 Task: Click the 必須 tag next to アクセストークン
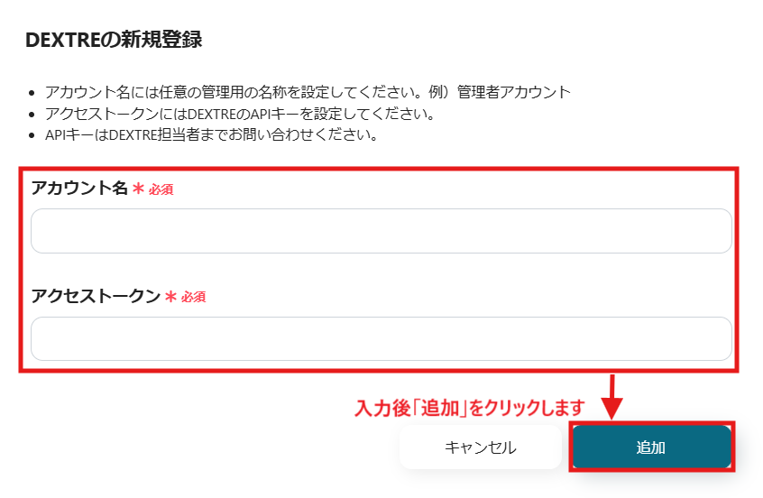click(x=193, y=298)
